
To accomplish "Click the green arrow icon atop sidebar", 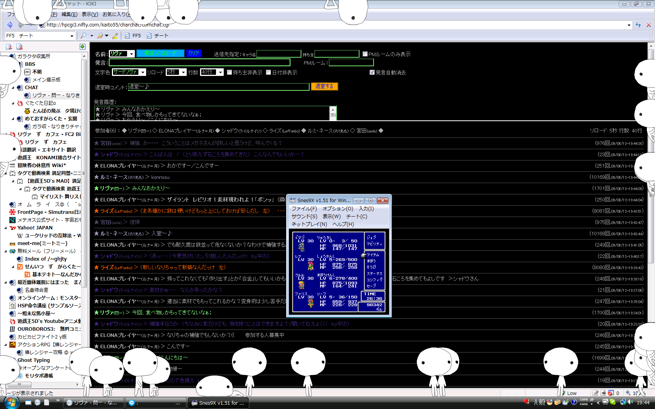I will [82, 47].
